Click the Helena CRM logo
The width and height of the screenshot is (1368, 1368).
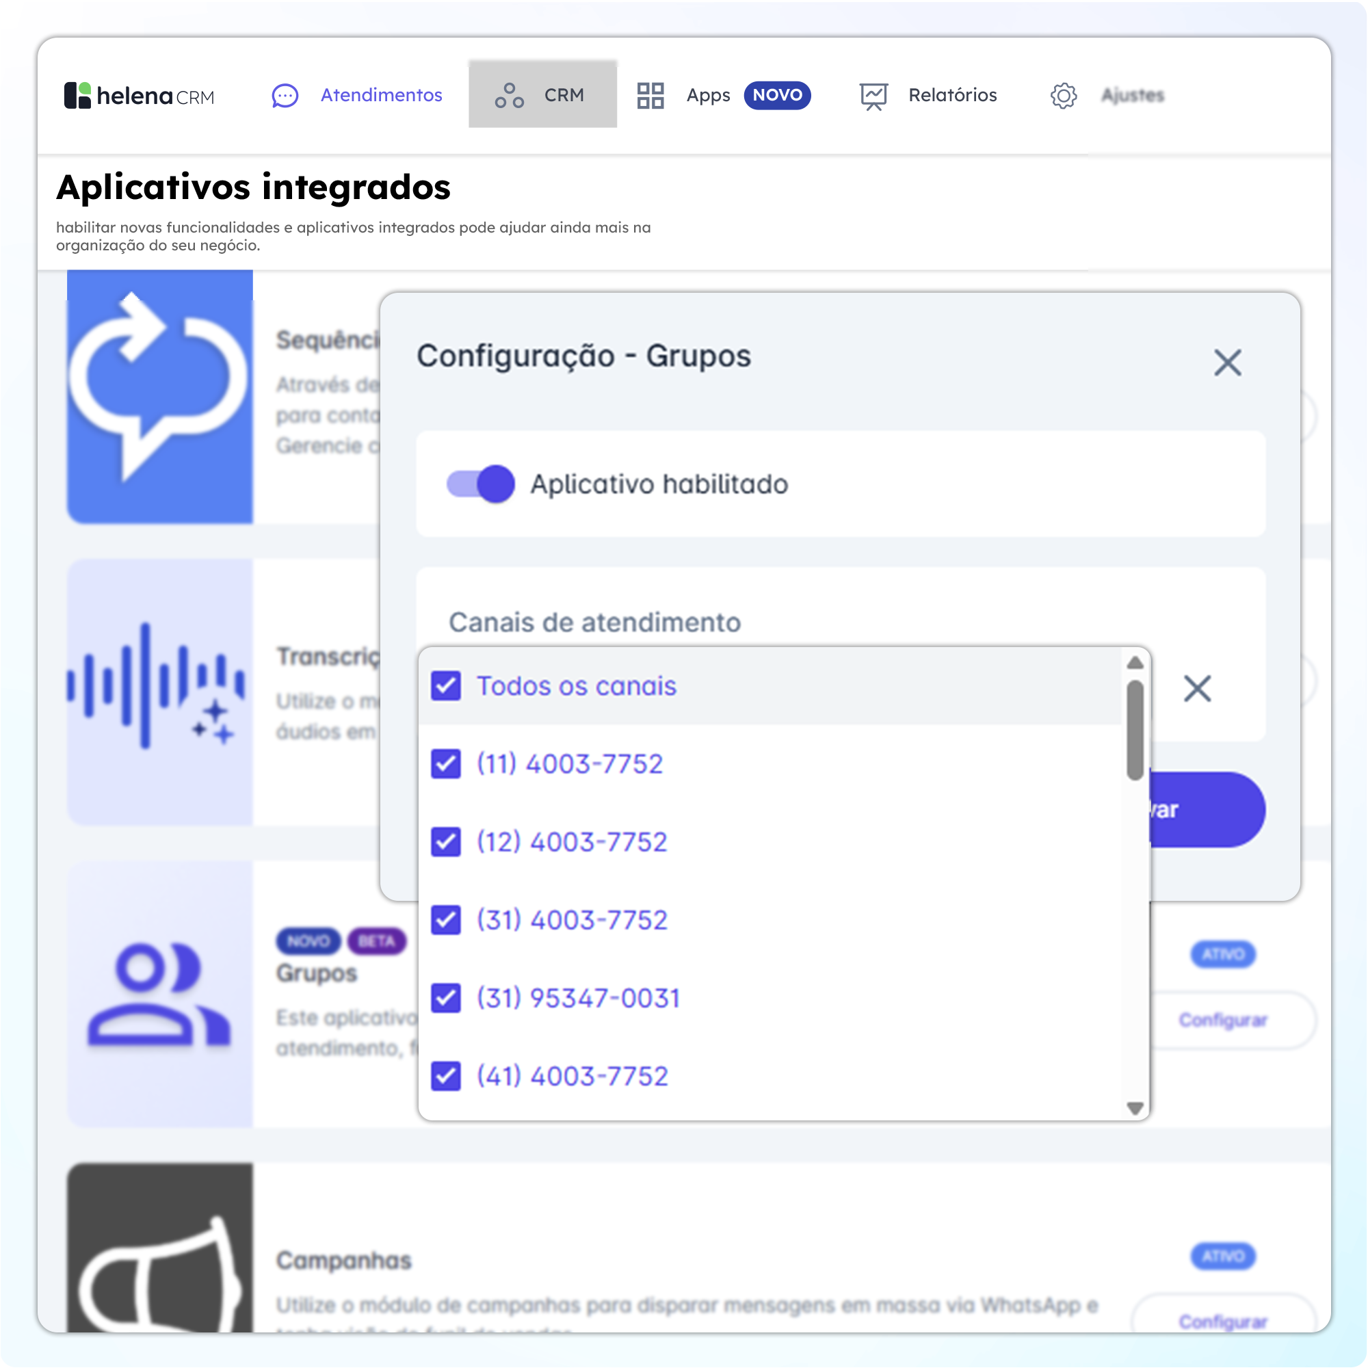coord(139,95)
